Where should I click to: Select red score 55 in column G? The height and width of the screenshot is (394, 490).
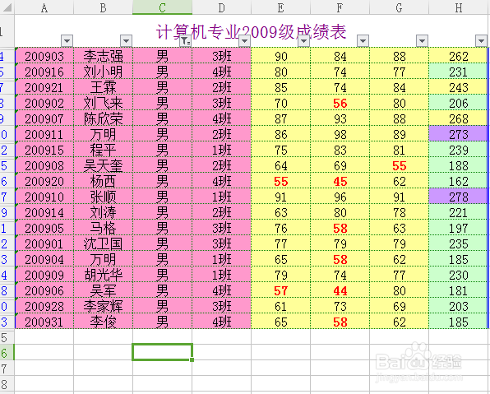click(399, 165)
